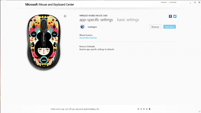Maximize the Mouse and Keyboard Center window
Image resolution: width=201 pixels, height=113 pixels.
[195, 2]
